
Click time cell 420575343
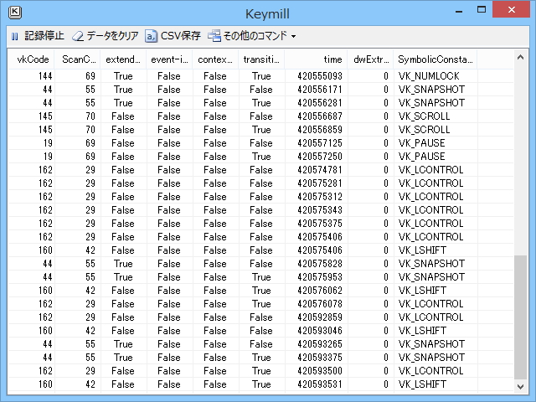point(320,210)
